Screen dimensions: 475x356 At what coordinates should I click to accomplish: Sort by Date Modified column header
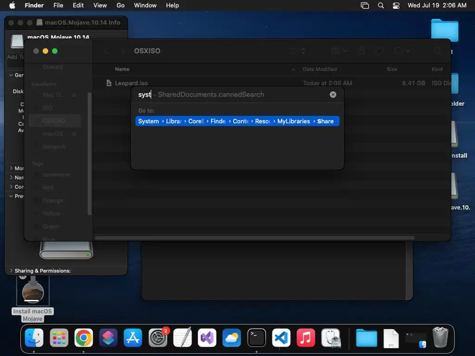320,69
